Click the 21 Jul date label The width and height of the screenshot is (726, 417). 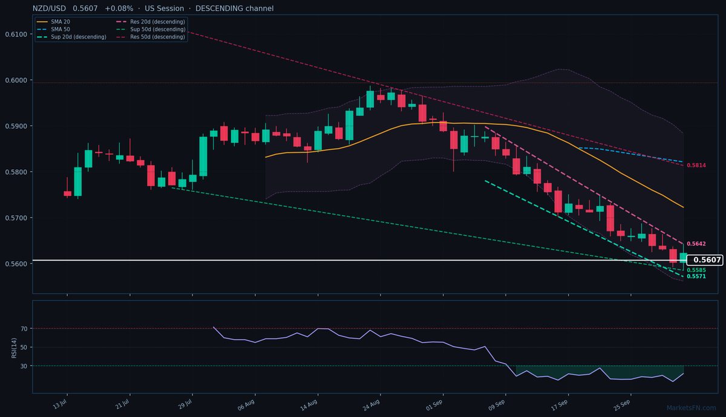click(x=123, y=404)
